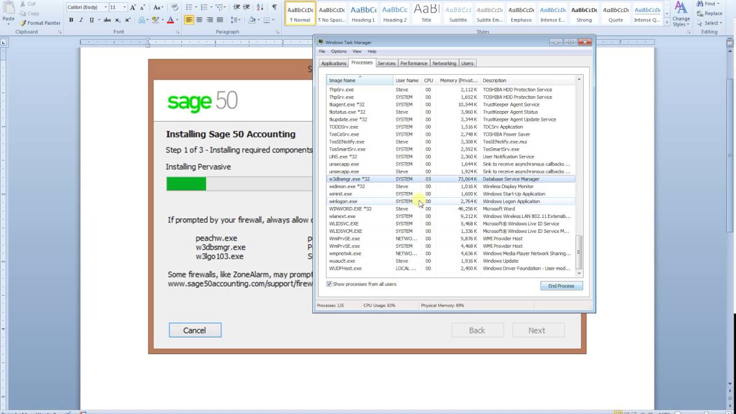Open the Select dropdown in Editing
736x414 pixels.
[x=722, y=23]
